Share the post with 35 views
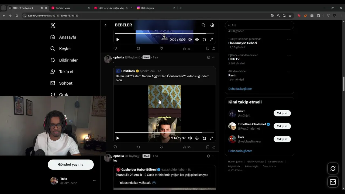 pos(214,48)
